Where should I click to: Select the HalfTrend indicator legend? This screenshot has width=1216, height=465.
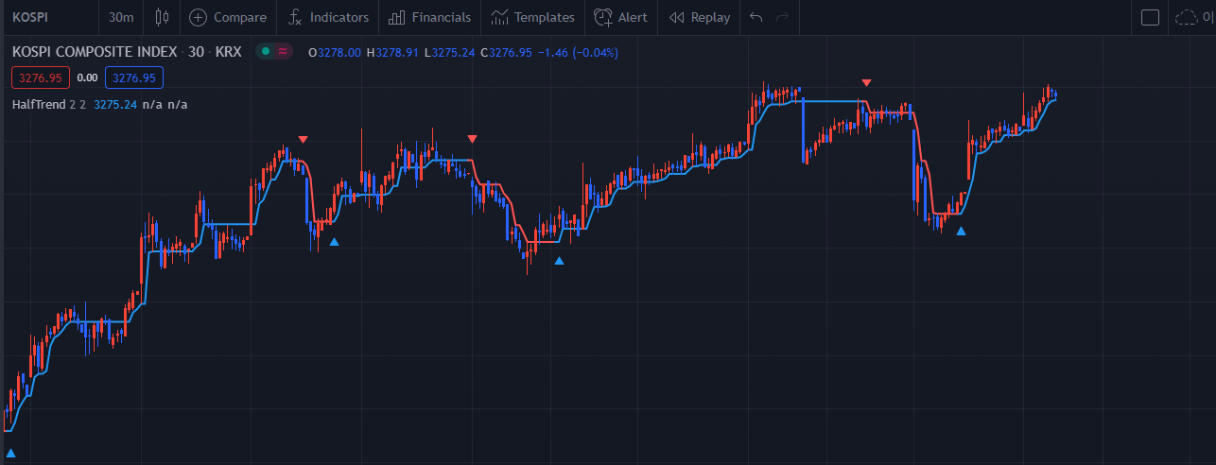click(x=41, y=104)
